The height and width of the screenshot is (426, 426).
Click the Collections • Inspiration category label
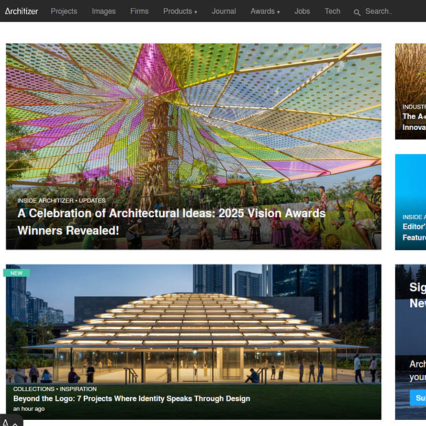click(x=55, y=389)
